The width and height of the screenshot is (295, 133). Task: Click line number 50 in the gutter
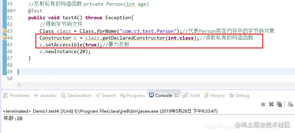click(9, 78)
